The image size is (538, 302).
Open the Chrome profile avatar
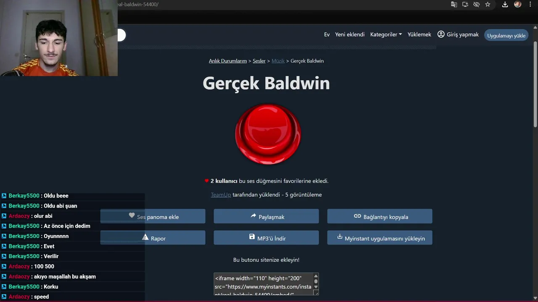click(x=518, y=4)
